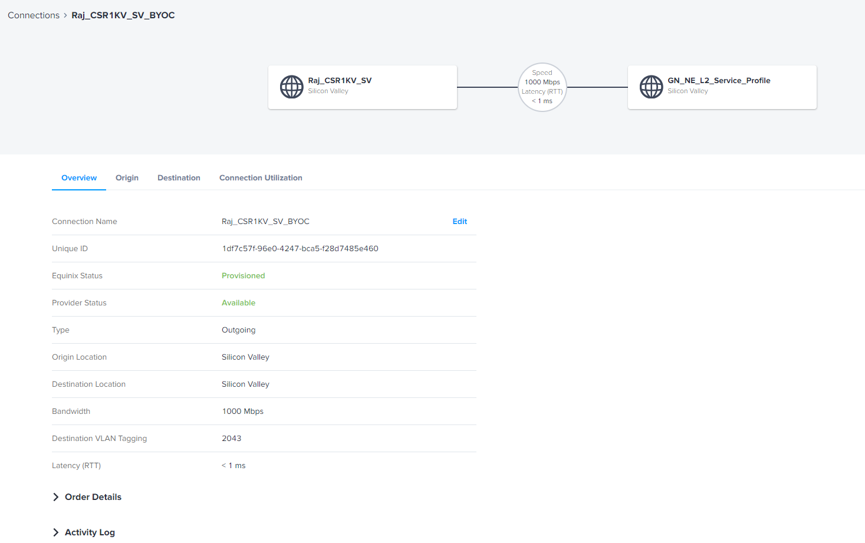Expand the Activity Log section
The height and width of the screenshot is (543, 865).
pos(84,532)
